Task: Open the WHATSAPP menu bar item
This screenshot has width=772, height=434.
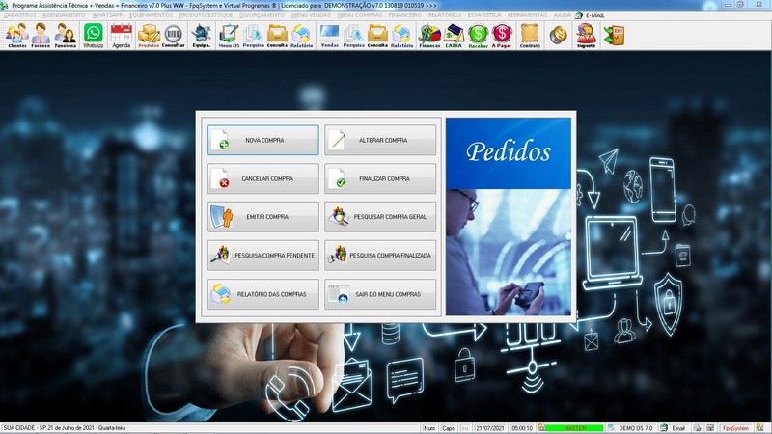Action: (x=107, y=15)
